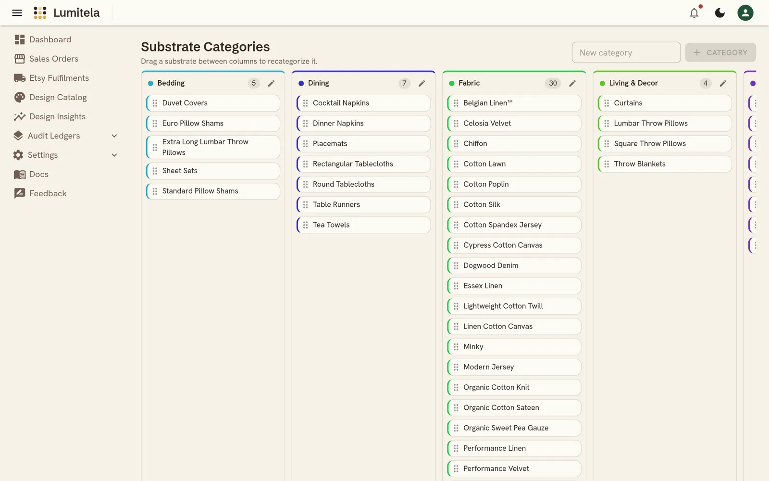This screenshot has height=481, width=769.
Task: Click the Belgian Linen drag handle
Action: click(x=456, y=103)
